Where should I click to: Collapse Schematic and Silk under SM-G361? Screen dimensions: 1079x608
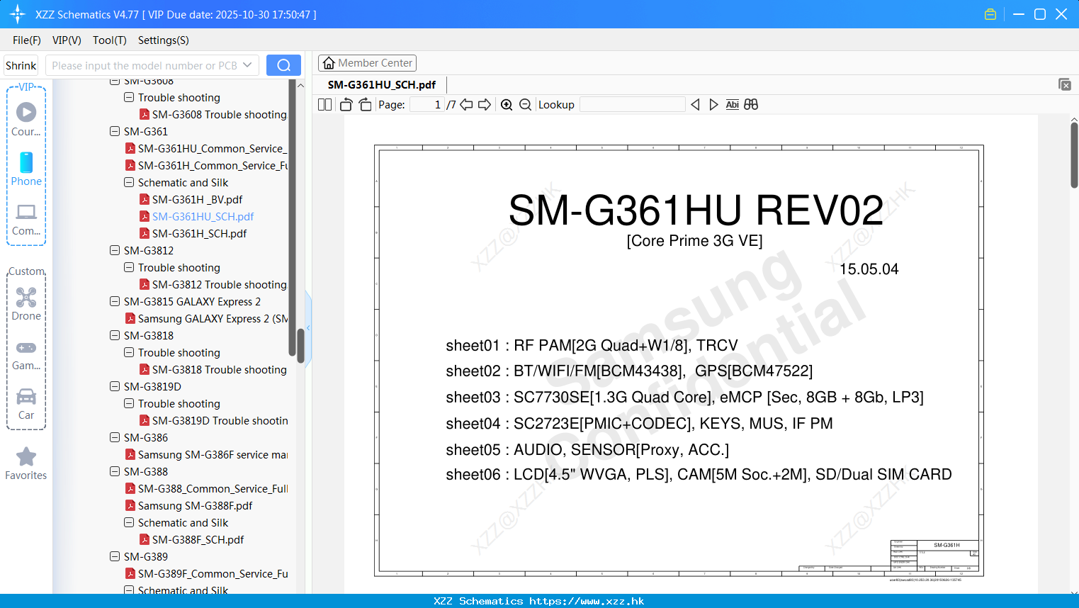[x=129, y=182]
